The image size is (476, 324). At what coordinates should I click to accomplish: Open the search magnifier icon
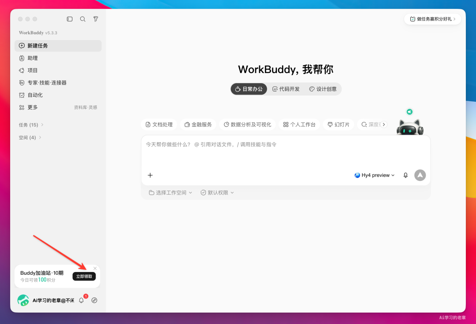(82, 19)
